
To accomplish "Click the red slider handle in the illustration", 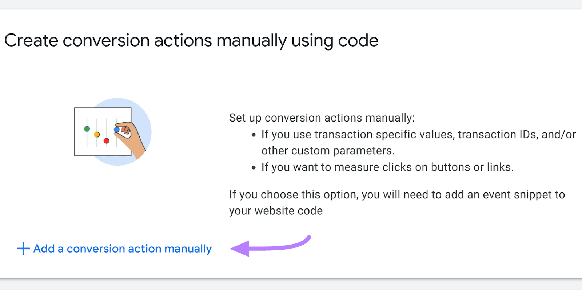I will click(106, 141).
